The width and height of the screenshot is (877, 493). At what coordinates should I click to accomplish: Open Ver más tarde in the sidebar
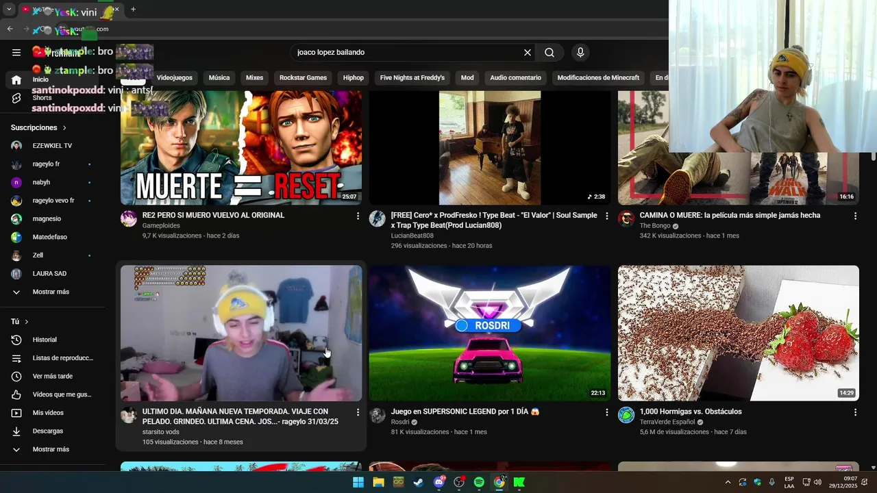[x=53, y=376]
